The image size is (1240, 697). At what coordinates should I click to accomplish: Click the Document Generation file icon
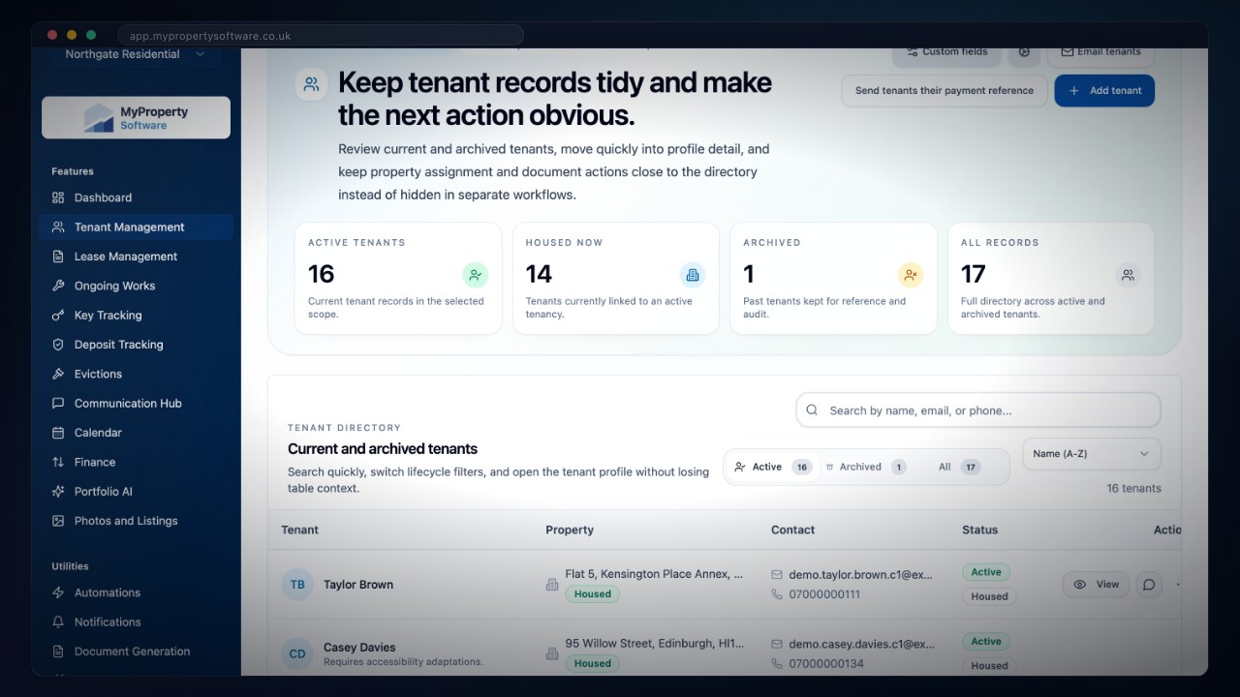58,652
